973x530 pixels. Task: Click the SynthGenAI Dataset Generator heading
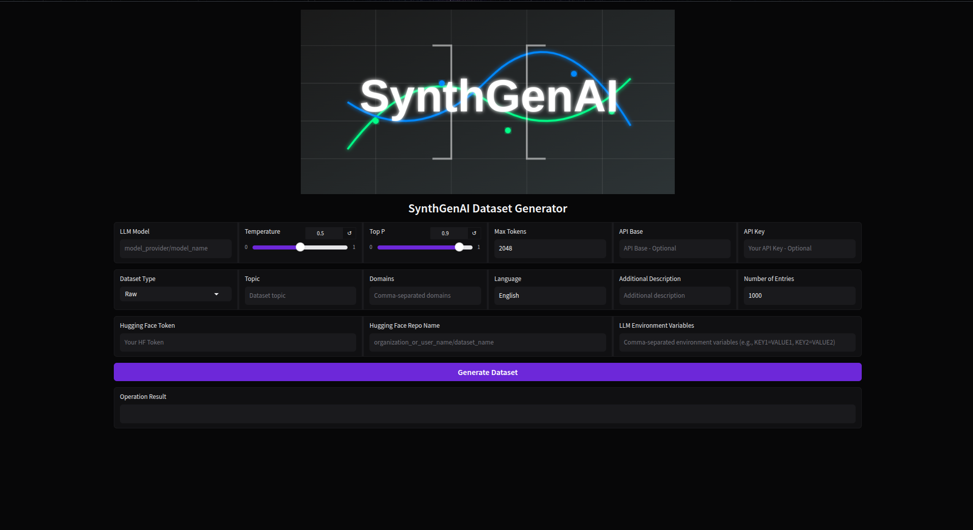(x=487, y=208)
